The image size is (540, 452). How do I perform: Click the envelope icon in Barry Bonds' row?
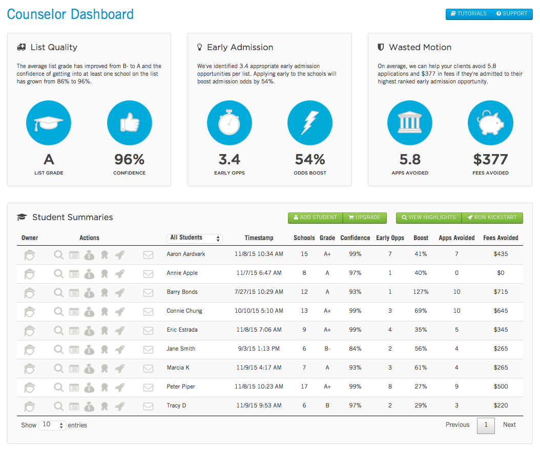tap(148, 293)
